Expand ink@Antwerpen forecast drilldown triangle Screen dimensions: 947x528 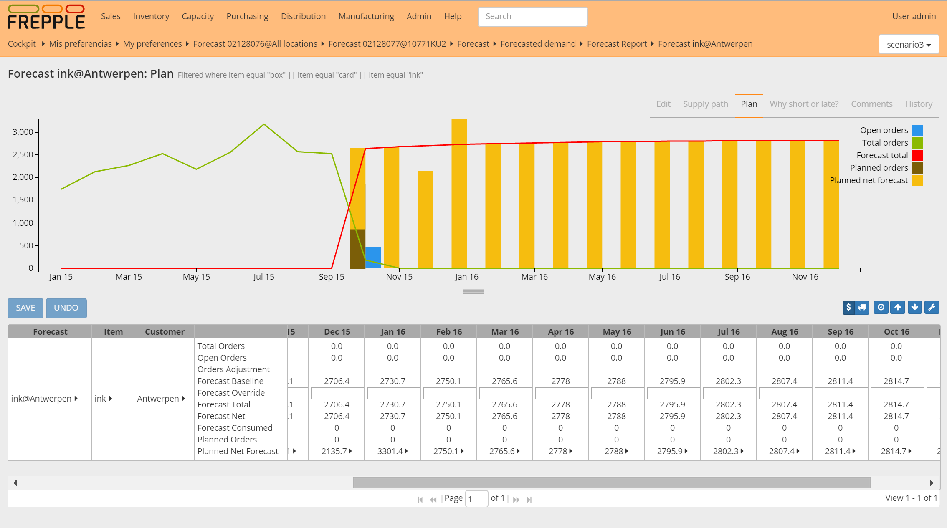[x=76, y=399]
